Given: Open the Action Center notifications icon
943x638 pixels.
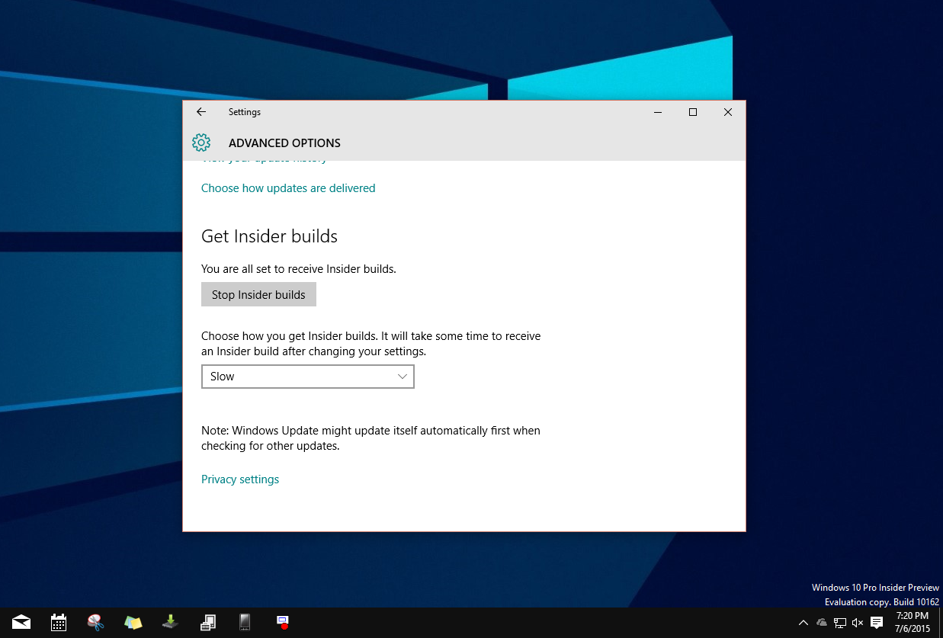Looking at the screenshot, I should click(877, 623).
